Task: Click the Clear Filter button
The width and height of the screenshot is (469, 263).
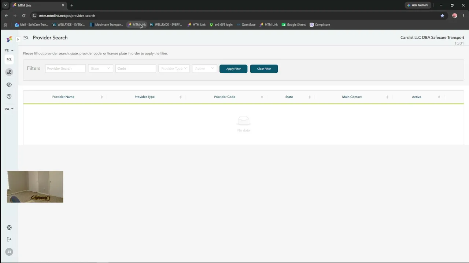Action: click(x=264, y=69)
